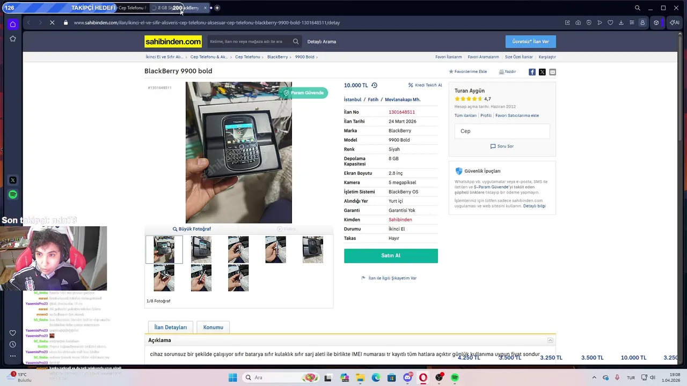Stop page loading with X button

[x=52, y=23]
